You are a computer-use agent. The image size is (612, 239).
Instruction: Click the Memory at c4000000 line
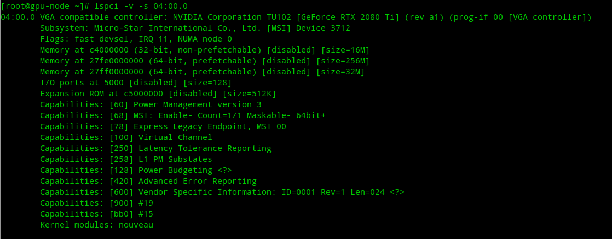click(x=205, y=50)
